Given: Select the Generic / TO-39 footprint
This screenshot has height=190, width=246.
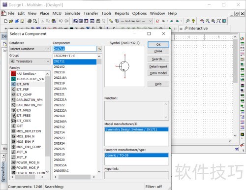Looking at the screenshot, I should coord(136,155).
